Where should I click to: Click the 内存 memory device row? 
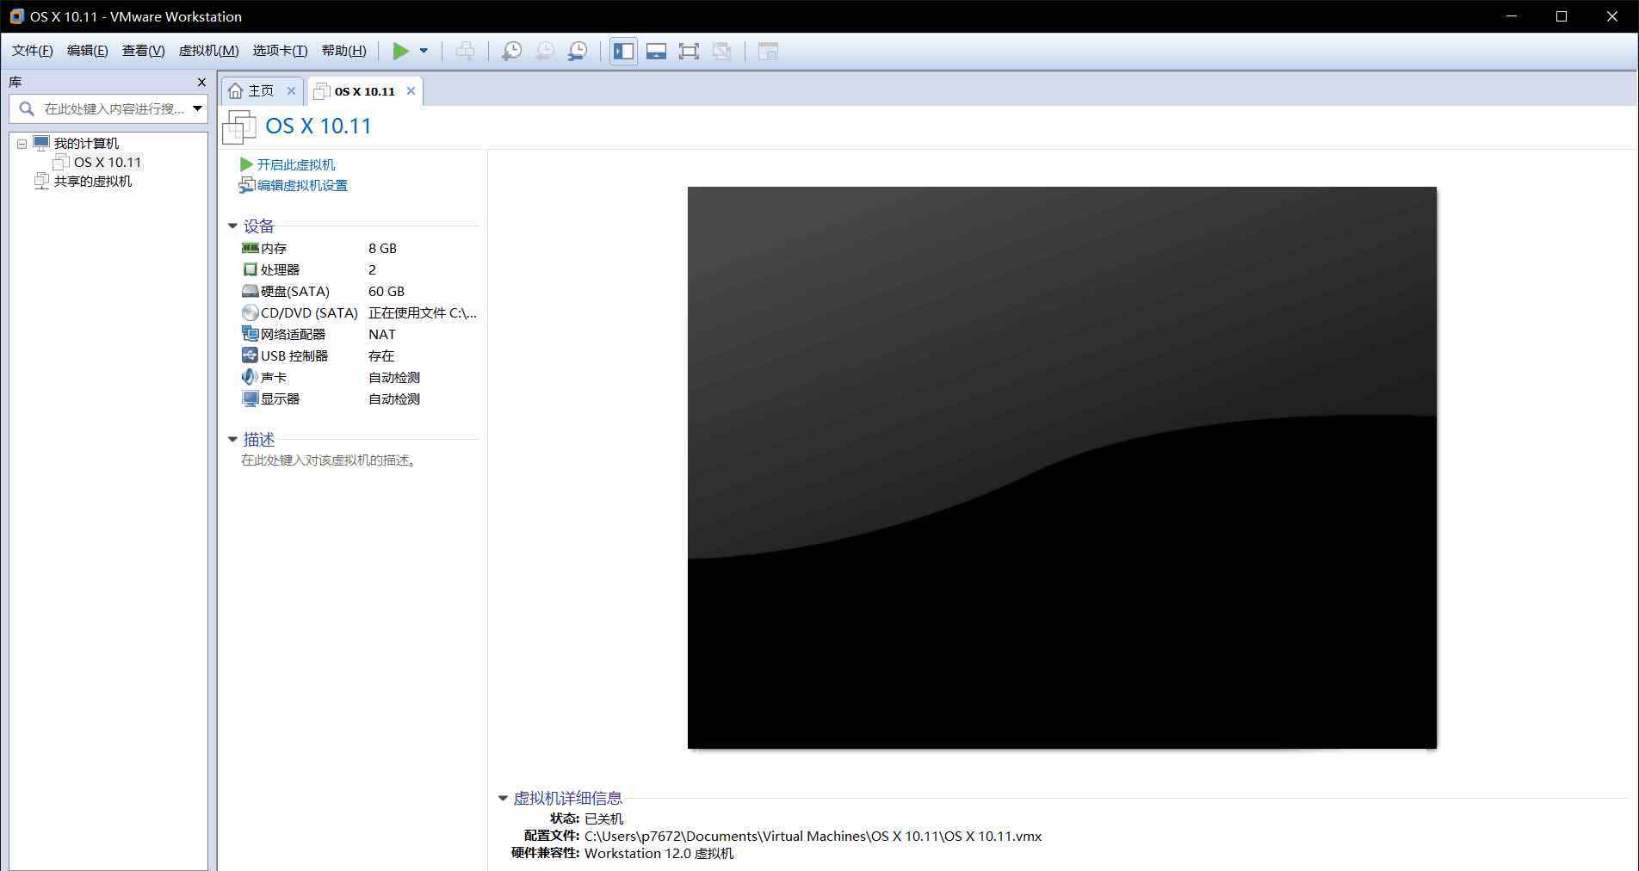[x=359, y=248]
